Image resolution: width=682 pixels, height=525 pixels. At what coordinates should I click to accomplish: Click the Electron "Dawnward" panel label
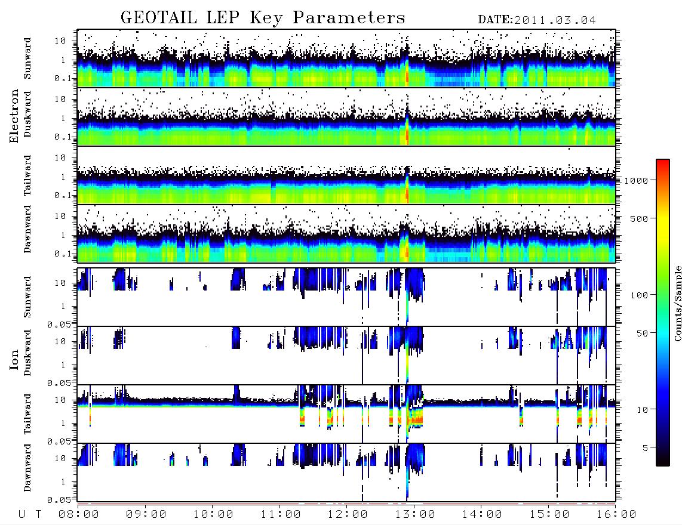tap(27, 230)
